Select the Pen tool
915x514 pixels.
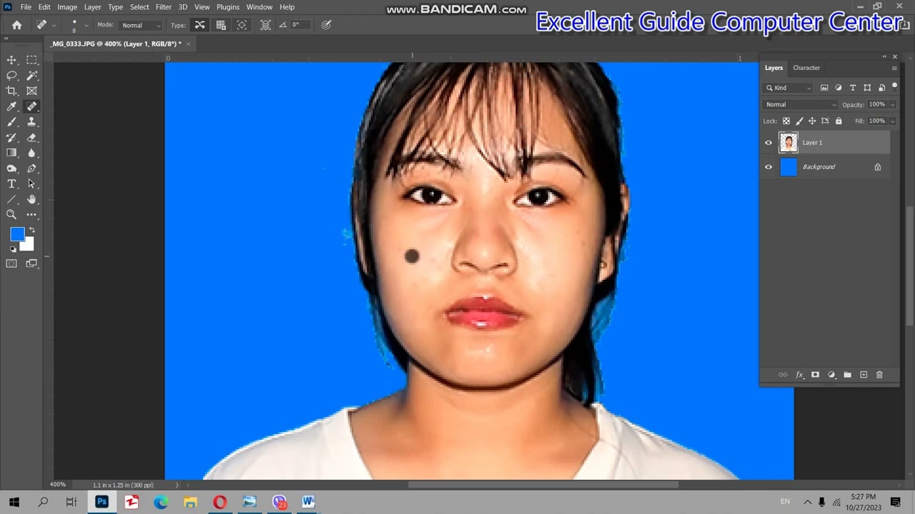tap(31, 168)
